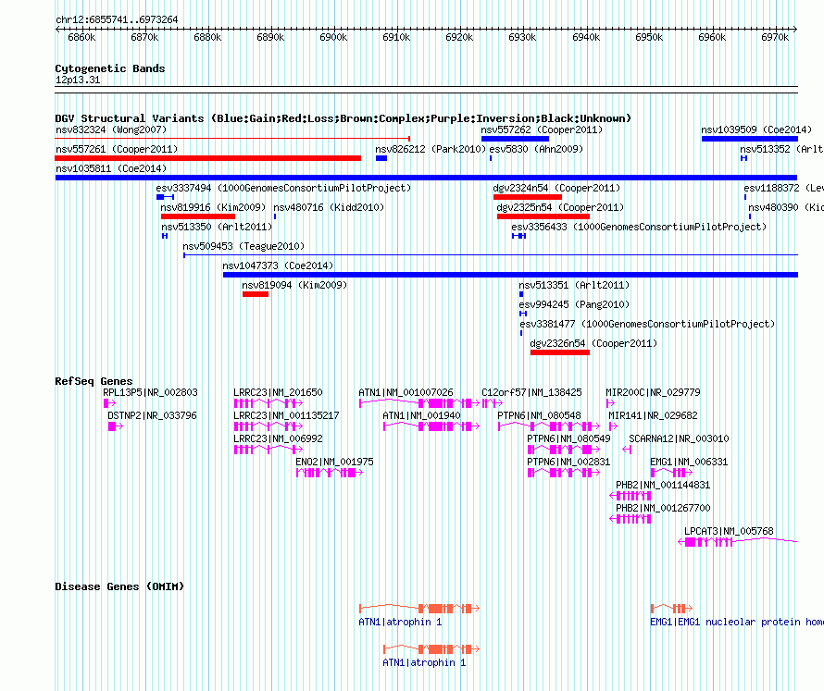Viewport: 824px width, 691px height.
Task: Click the dgv2326n54 (Cooper2011) red bar
Action: 560,352
